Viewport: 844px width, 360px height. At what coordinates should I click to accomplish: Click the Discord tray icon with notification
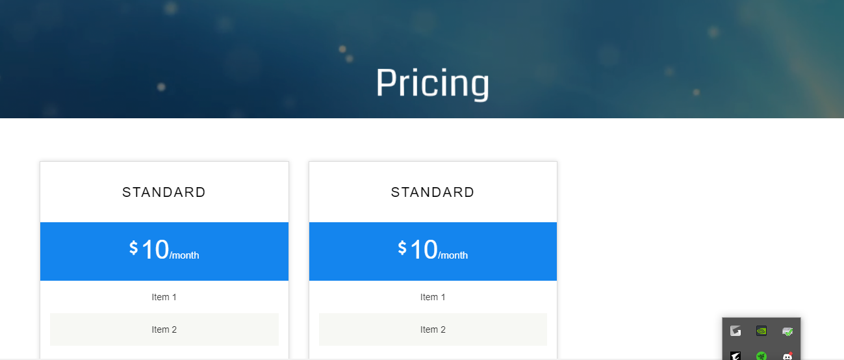[x=787, y=356]
